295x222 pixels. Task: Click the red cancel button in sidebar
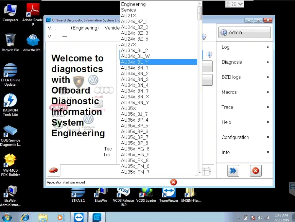coord(256,171)
